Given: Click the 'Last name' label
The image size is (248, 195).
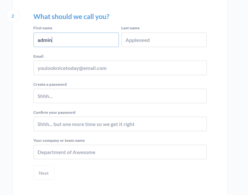Looking at the screenshot, I should pyautogui.click(x=130, y=28).
